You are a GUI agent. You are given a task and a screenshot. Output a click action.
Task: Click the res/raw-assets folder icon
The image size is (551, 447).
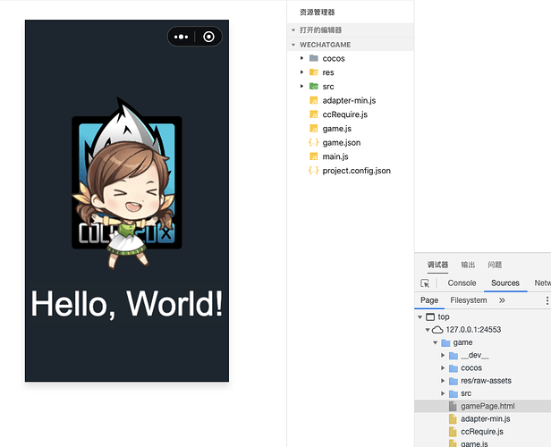454,381
